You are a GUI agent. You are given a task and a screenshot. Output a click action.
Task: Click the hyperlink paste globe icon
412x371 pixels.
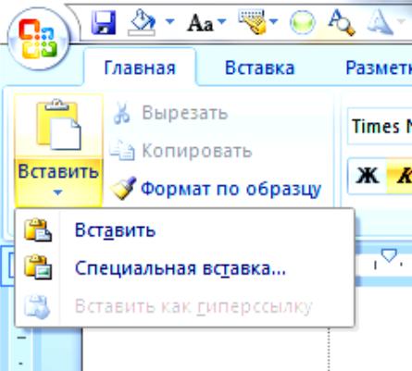pos(37,306)
